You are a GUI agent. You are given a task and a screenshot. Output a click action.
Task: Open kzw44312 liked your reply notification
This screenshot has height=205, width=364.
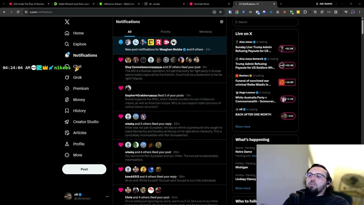coord(170,174)
